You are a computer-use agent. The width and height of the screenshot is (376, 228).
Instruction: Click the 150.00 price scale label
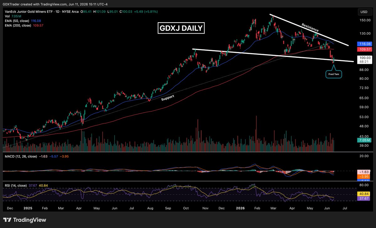tap(364, 20)
